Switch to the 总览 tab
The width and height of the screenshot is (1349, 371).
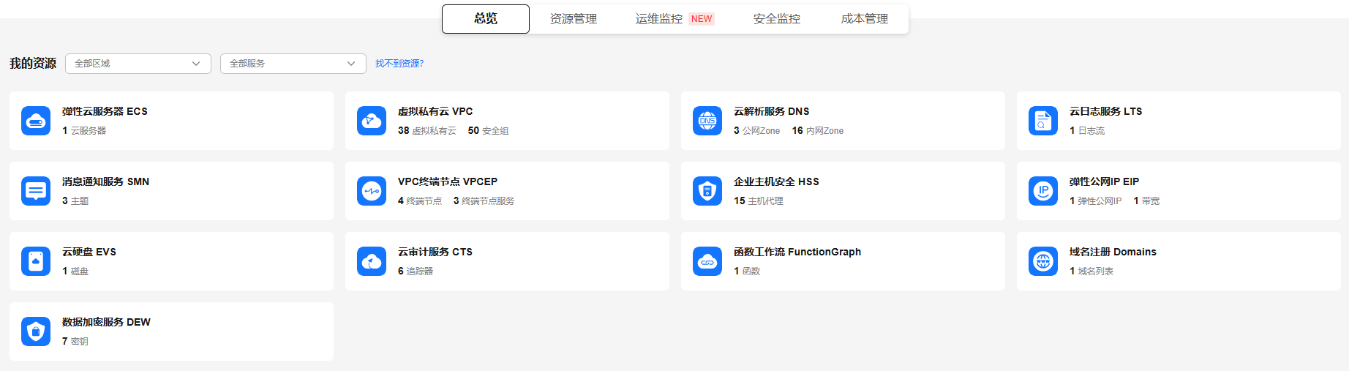(486, 19)
